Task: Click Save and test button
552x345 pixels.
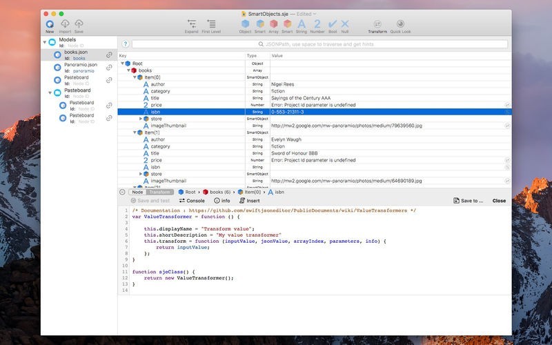Action: (x=150, y=201)
